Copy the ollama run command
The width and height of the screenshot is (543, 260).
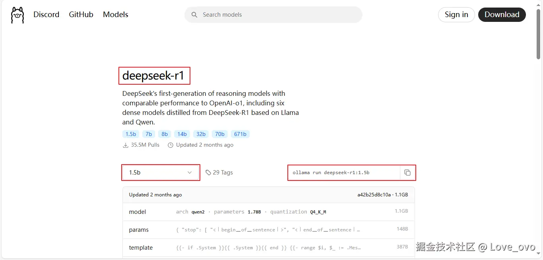tap(407, 173)
